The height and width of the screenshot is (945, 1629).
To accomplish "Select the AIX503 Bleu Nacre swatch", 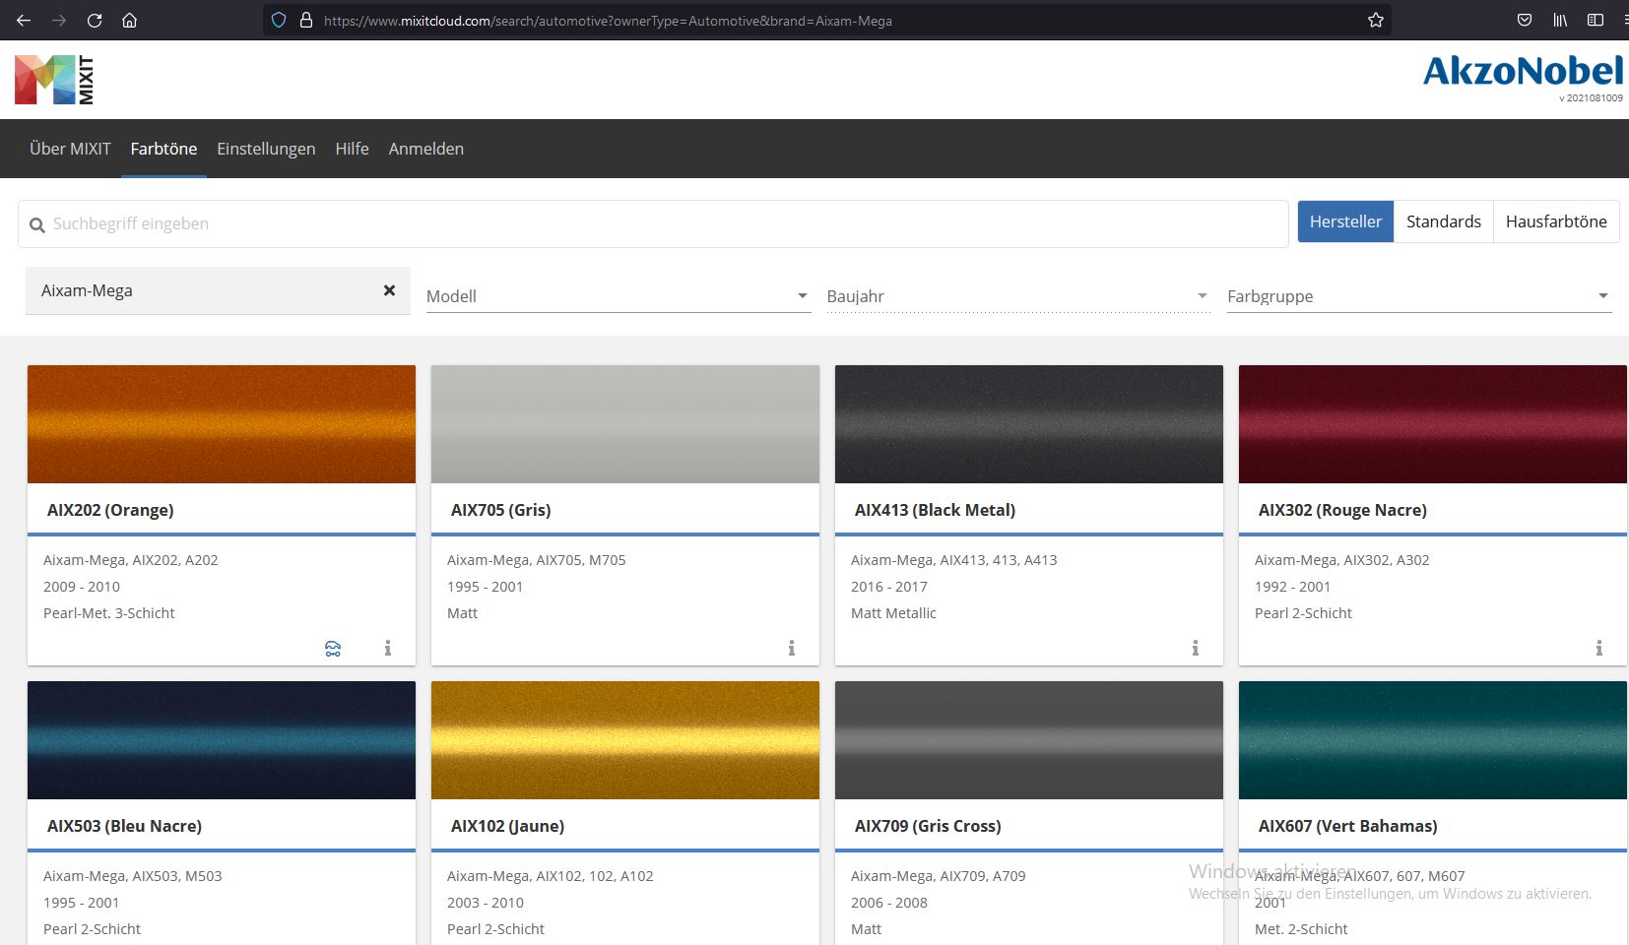I will [222, 740].
